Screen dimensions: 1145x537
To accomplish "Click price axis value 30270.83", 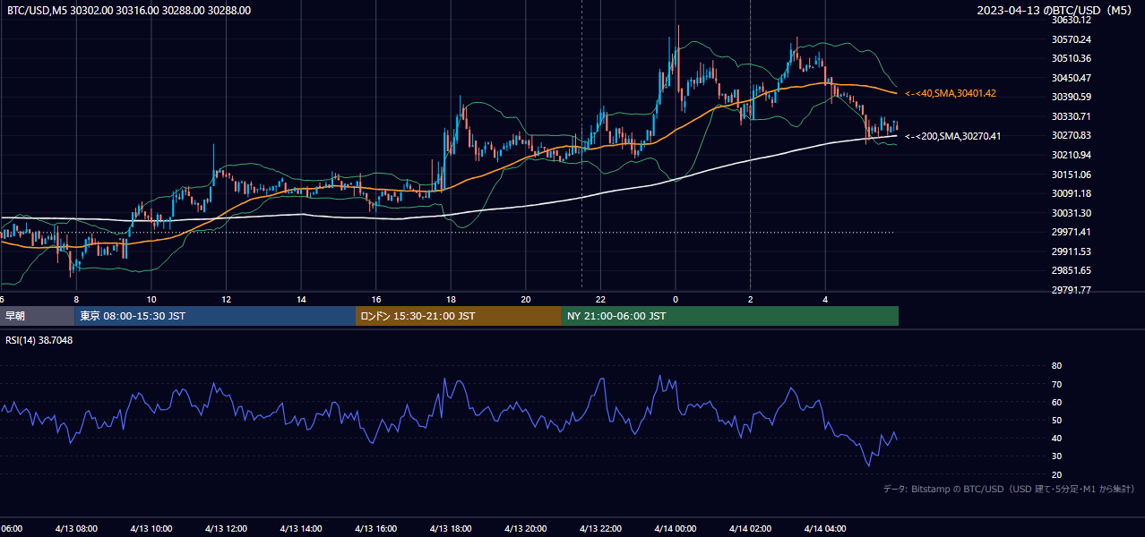I will point(1072,135).
